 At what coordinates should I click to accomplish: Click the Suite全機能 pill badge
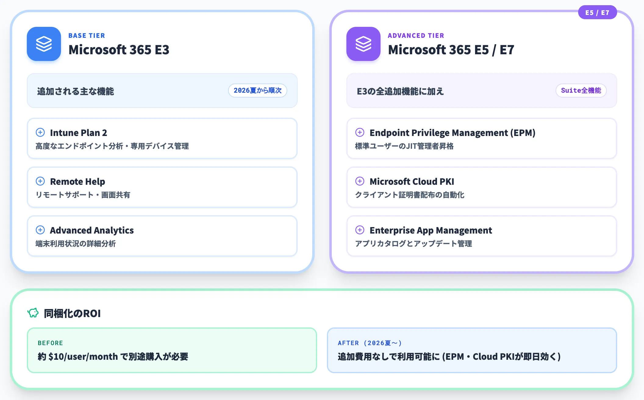pyautogui.click(x=581, y=91)
